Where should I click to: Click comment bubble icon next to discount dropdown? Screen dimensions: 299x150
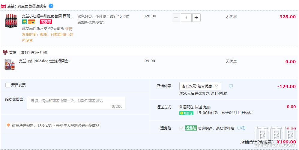[231, 86]
